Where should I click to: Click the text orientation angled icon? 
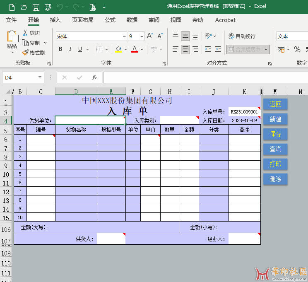208,36
